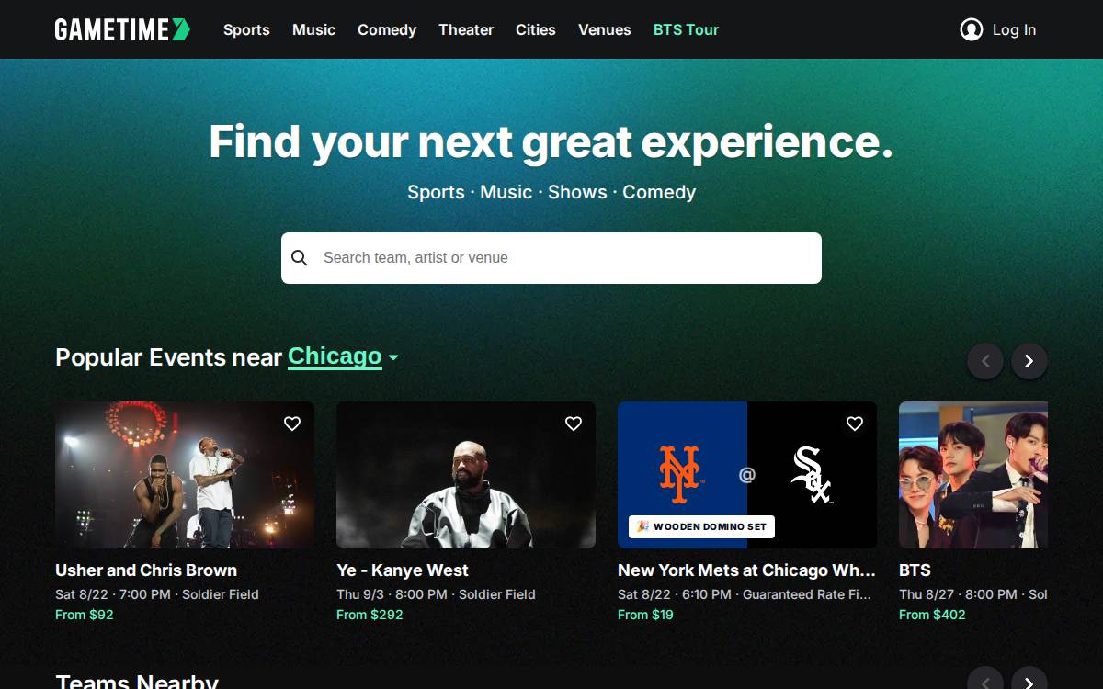Click Teams Nearby heading
This screenshot has width=1103, height=689.
point(137,681)
